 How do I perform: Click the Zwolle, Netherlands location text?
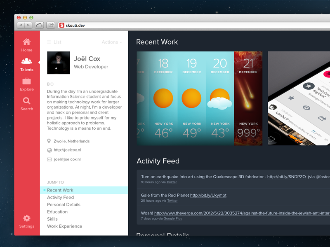click(71, 141)
